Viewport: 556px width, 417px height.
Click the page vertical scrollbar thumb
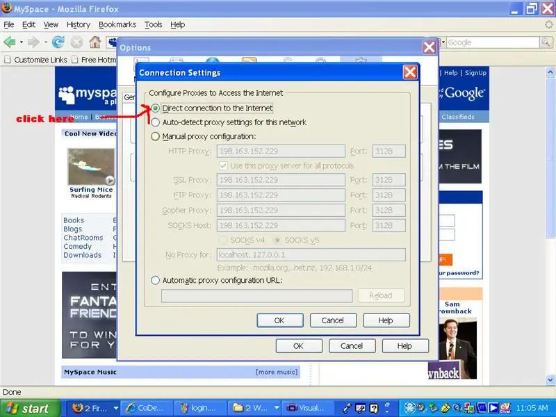(x=550, y=159)
